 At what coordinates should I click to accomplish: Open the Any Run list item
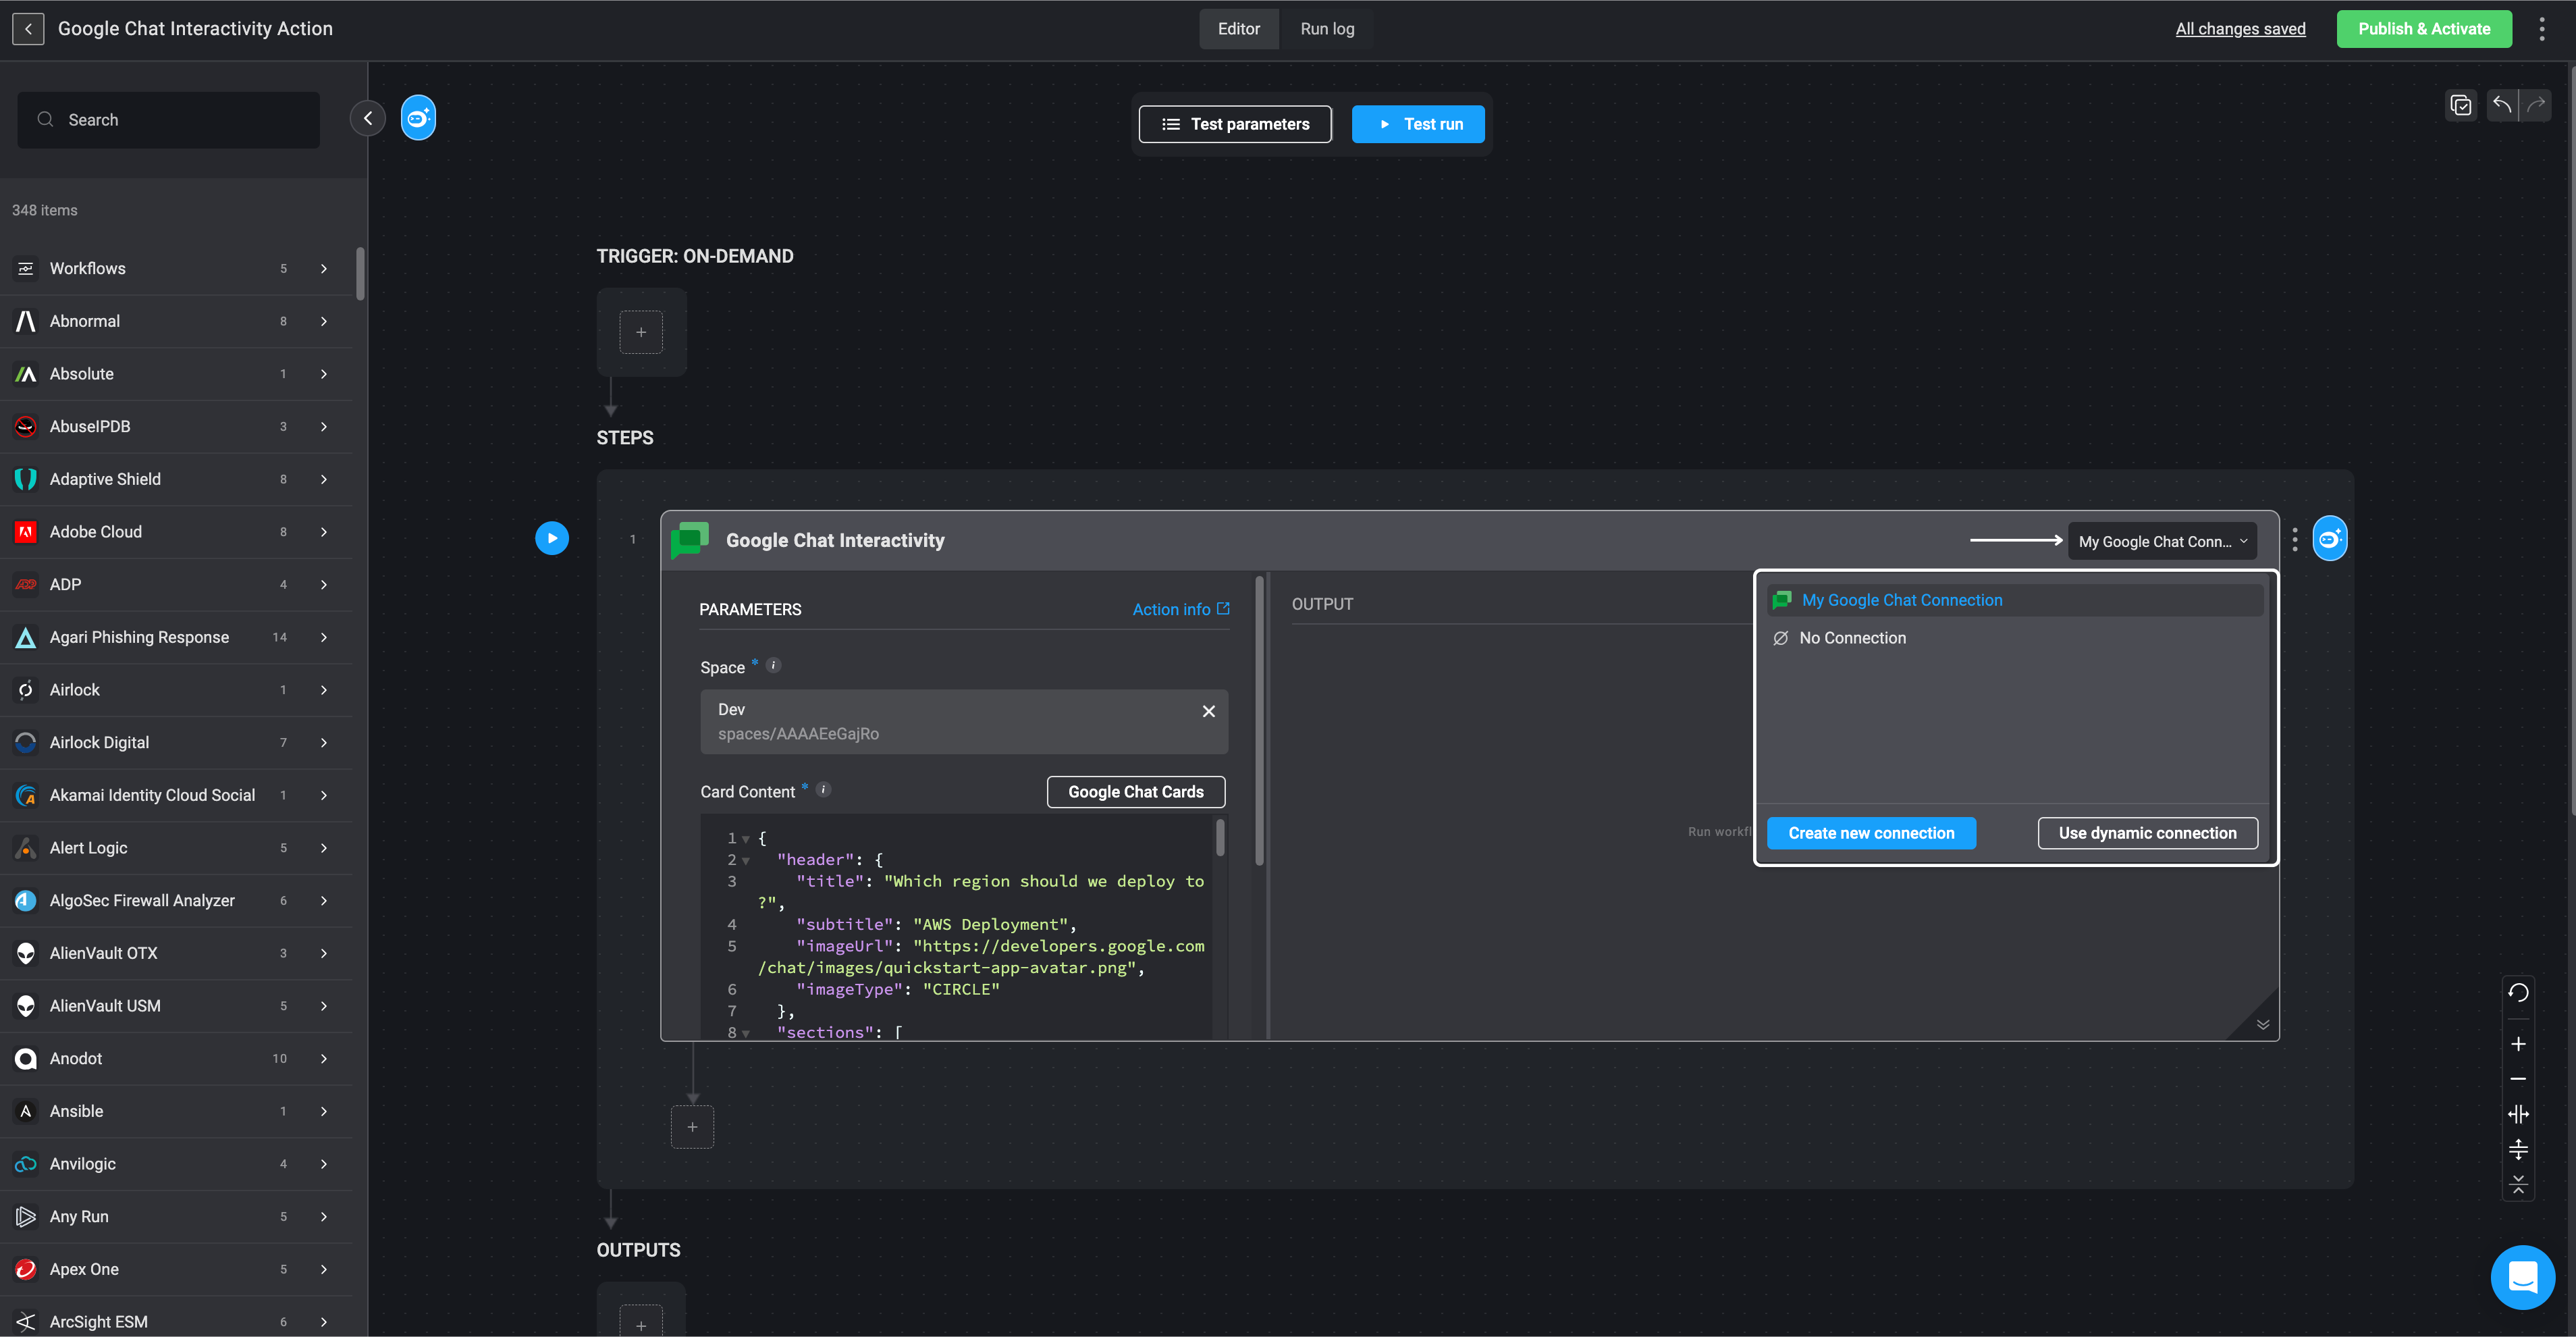click(x=176, y=1216)
